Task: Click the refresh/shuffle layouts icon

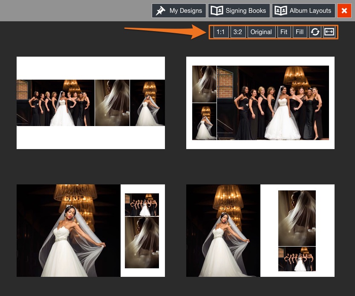Action: tap(315, 32)
